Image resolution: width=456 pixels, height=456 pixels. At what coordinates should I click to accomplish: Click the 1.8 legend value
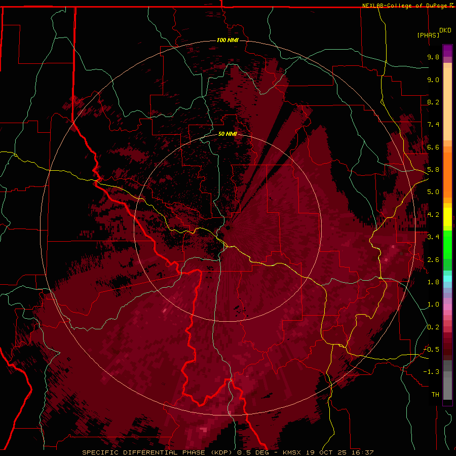point(433,282)
